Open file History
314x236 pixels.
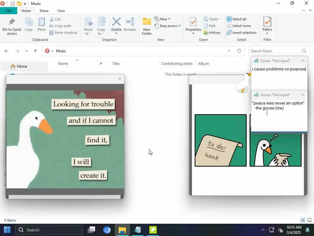click(x=212, y=33)
